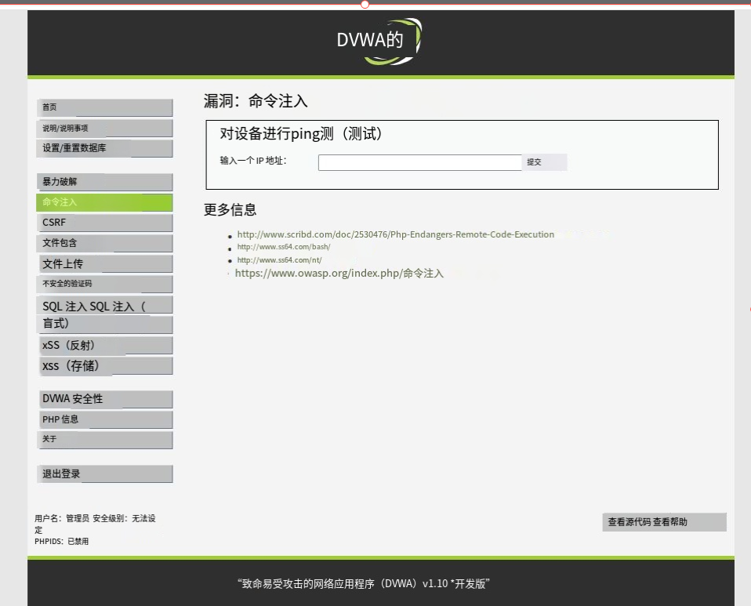Open the 盲式 SQL injection item
This screenshot has width=751, height=606.
[104, 325]
